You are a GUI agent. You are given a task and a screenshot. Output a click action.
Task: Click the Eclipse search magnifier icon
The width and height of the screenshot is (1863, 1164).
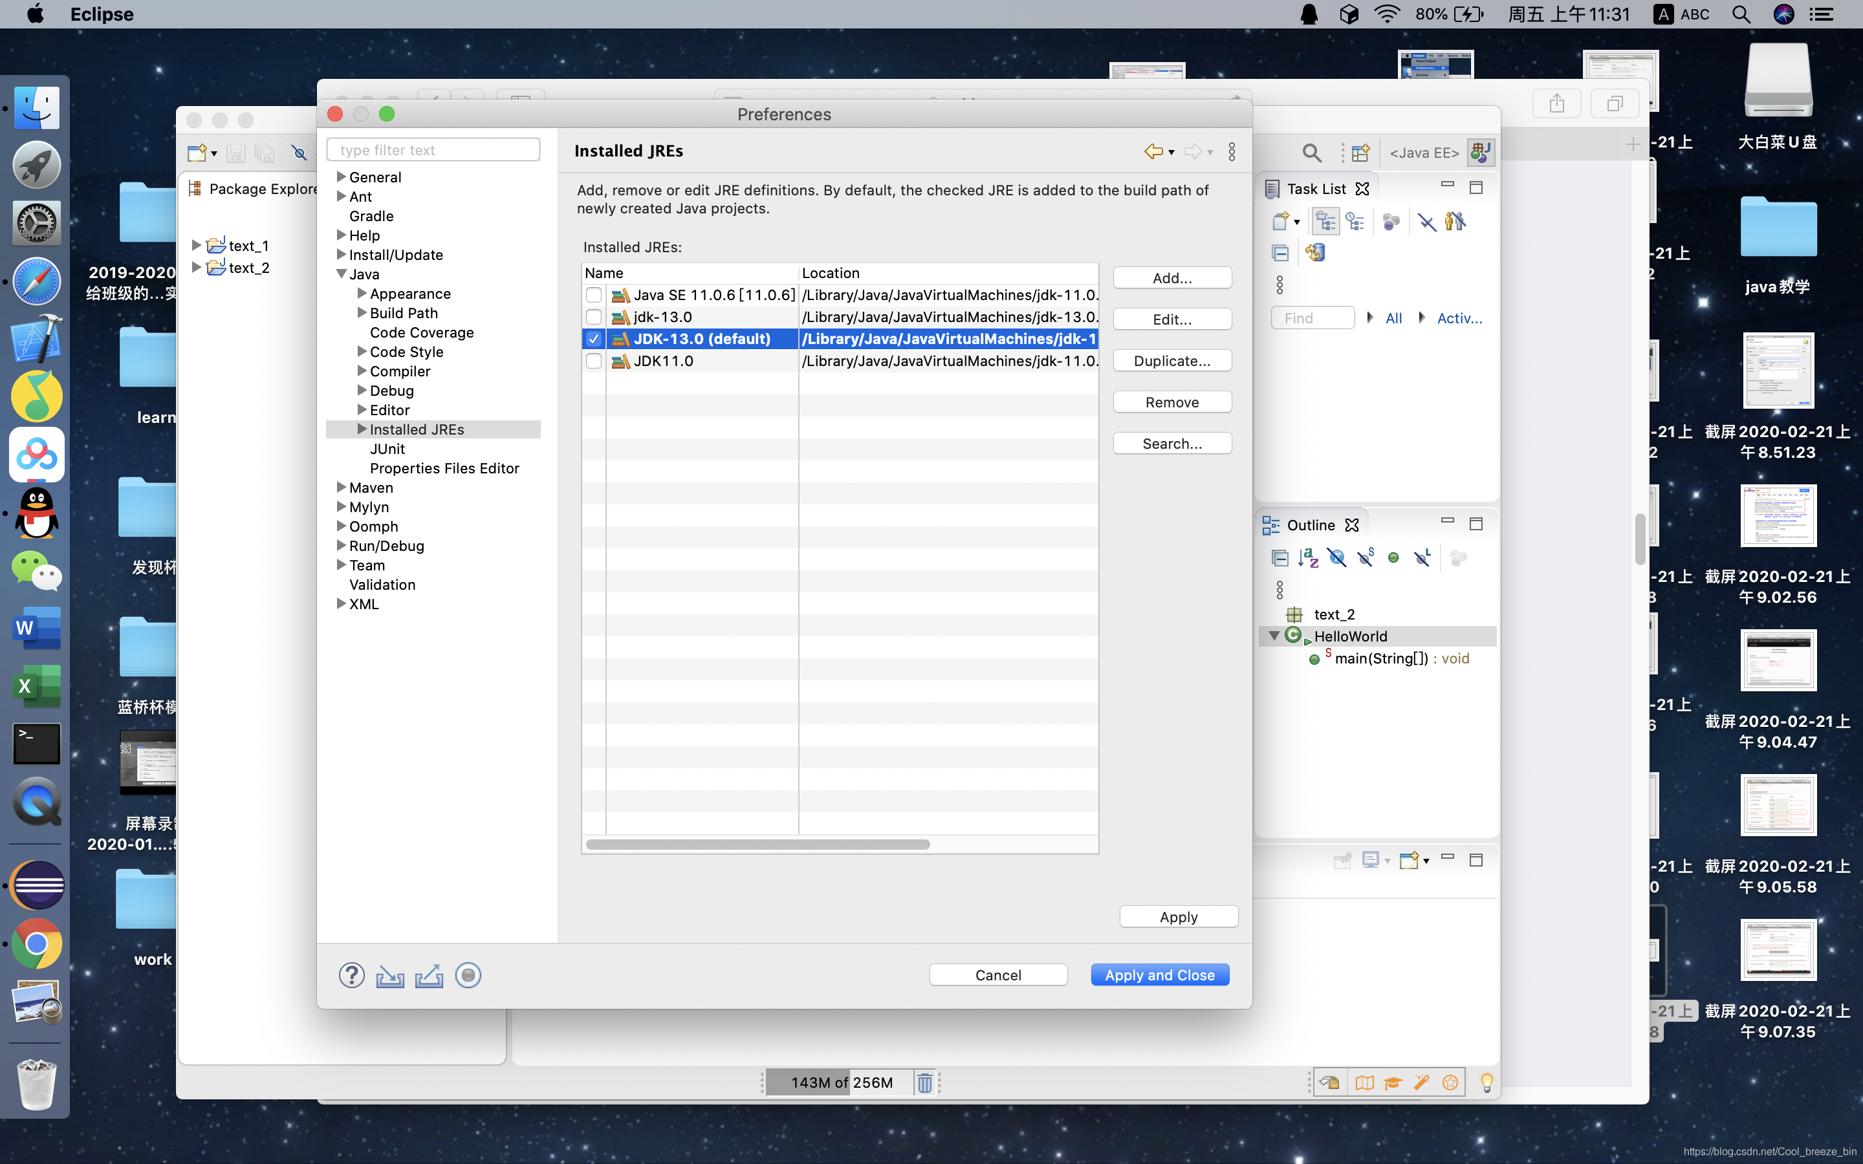click(1312, 153)
